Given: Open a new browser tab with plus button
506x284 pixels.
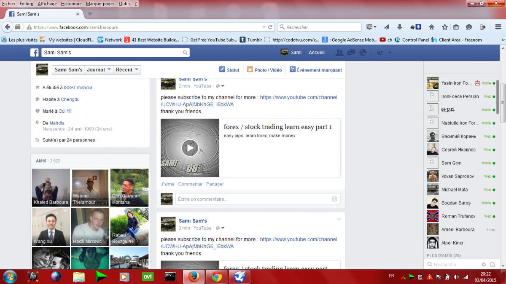Looking at the screenshot, I should click(90, 14).
